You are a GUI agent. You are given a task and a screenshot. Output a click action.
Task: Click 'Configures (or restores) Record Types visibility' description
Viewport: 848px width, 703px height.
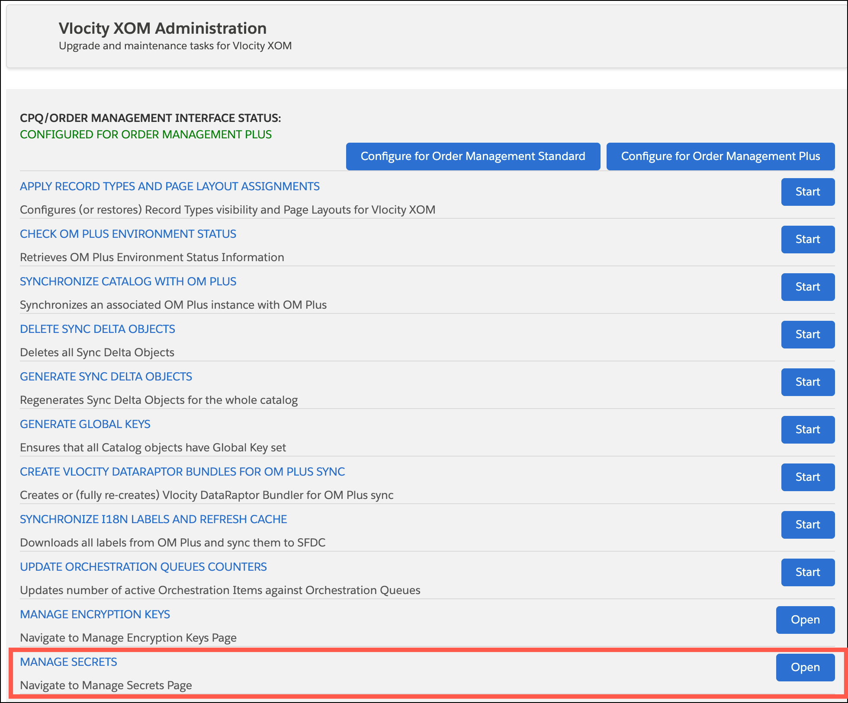(x=228, y=210)
